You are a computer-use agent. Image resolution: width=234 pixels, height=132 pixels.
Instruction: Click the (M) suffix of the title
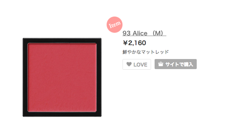pyautogui.click(x=158, y=33)
